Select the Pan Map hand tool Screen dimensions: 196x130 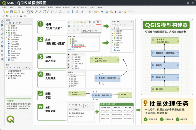[29, 12]
